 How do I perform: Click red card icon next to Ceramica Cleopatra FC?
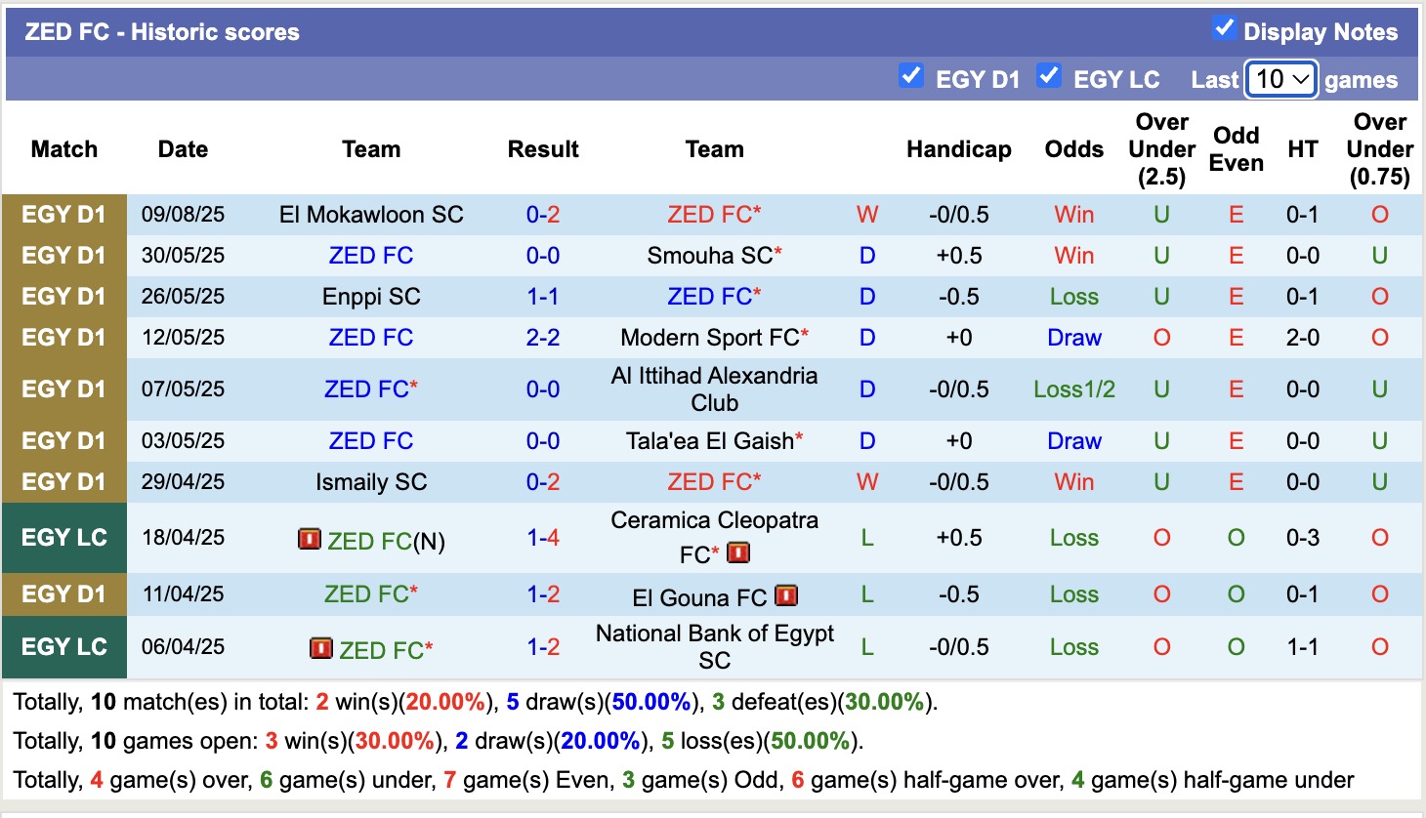[738, 553]
